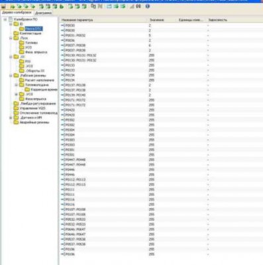Viewport: 263px width, 265px height.
Task: Click the Лямбда-регулирование folder icon
Action: [x=16, y=103]
